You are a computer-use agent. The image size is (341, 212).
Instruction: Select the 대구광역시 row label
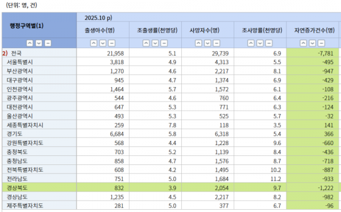click(x=20, y=80)
